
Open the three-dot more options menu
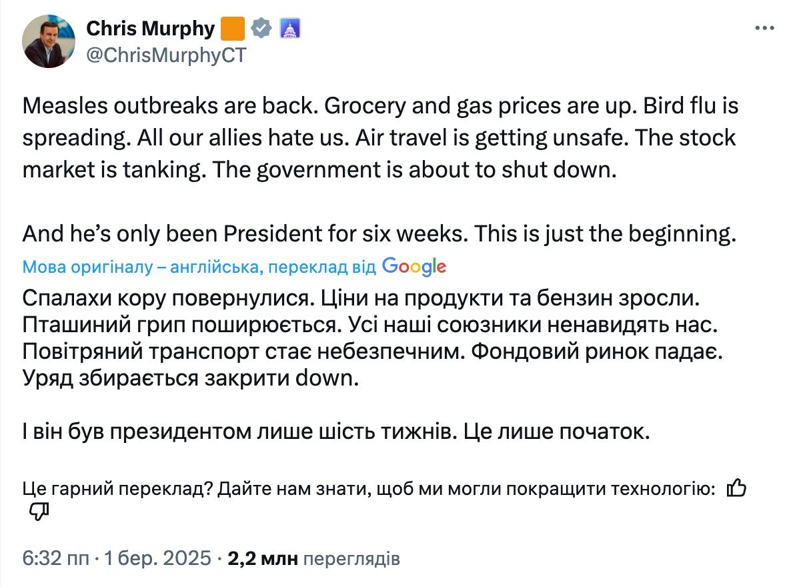pos(764,29)
